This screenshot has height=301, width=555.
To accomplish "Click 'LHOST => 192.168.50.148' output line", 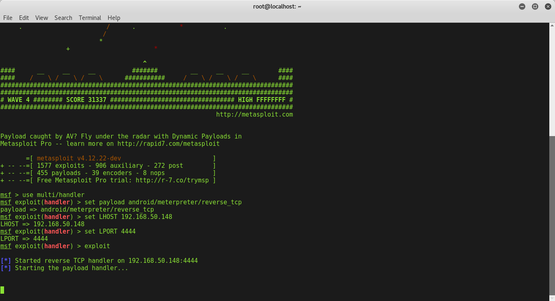I will pos(43,224).
